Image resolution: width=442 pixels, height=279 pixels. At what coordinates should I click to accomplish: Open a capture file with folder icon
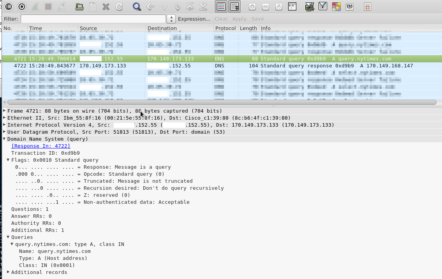tap(79, 7)
